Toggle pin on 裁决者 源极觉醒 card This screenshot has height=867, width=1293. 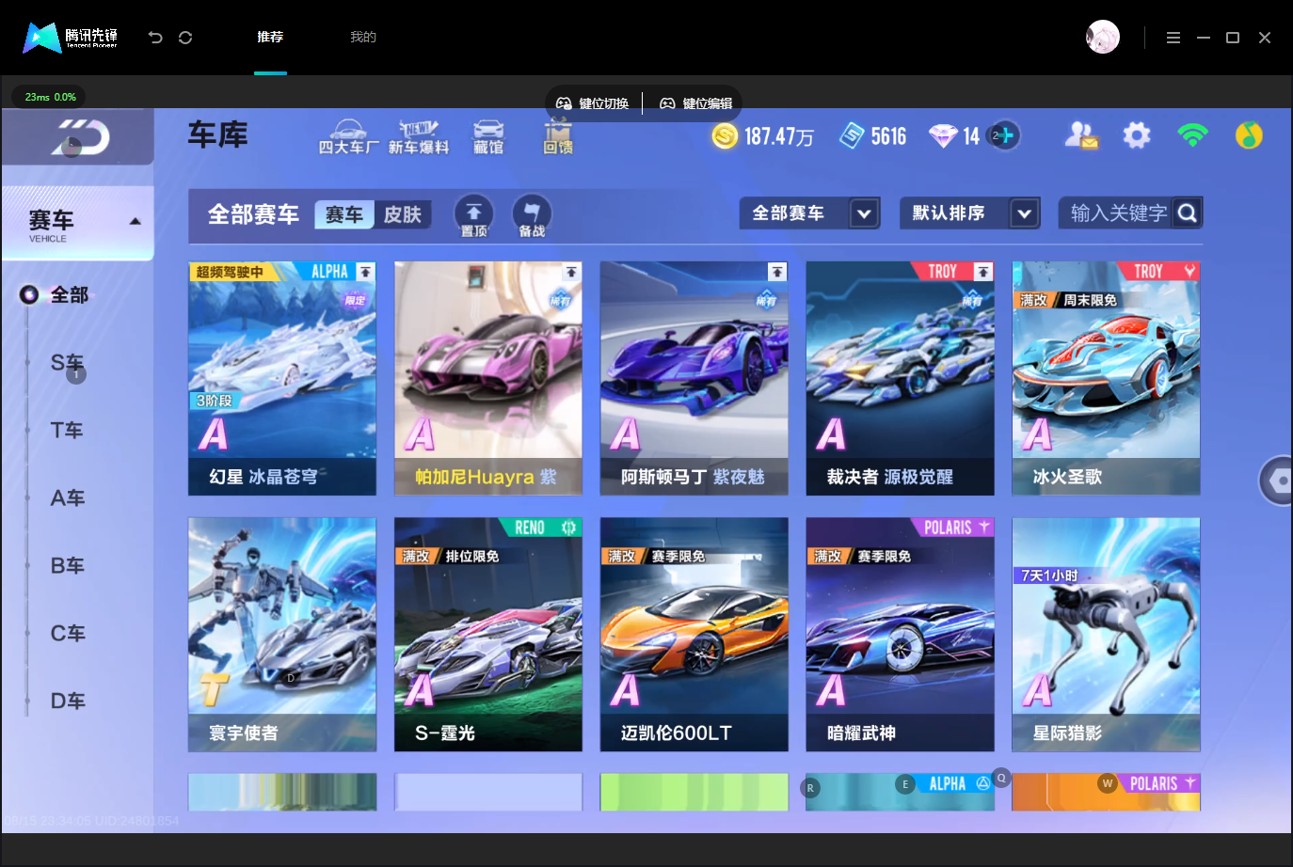(983, 272)
